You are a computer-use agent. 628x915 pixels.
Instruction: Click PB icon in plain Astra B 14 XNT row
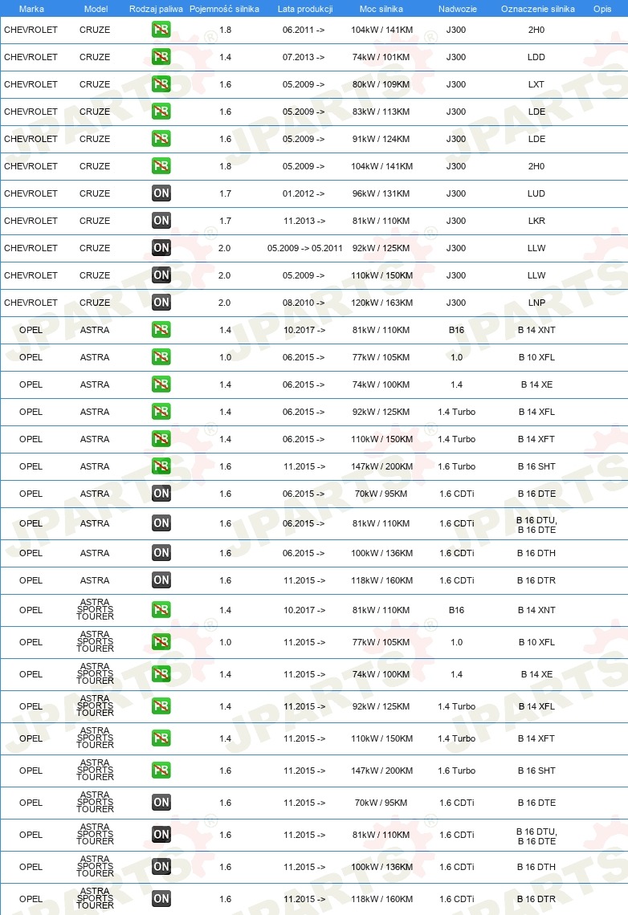(161, 330)
